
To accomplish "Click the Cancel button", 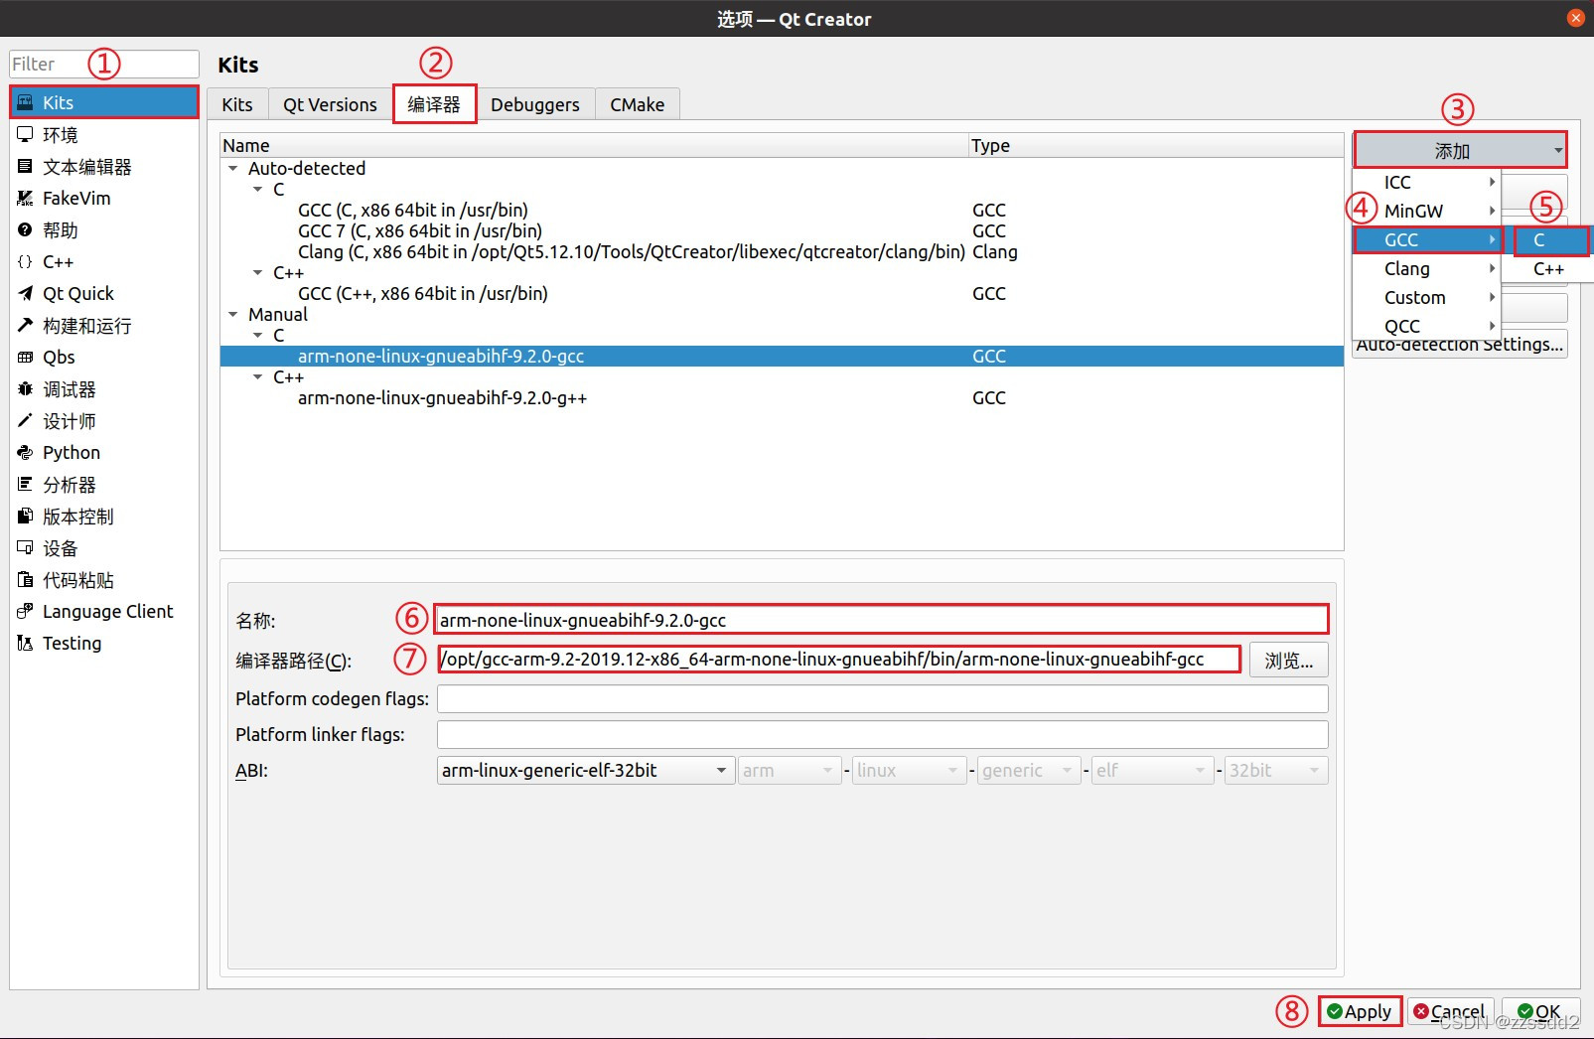I will tap(1450, 1011).
